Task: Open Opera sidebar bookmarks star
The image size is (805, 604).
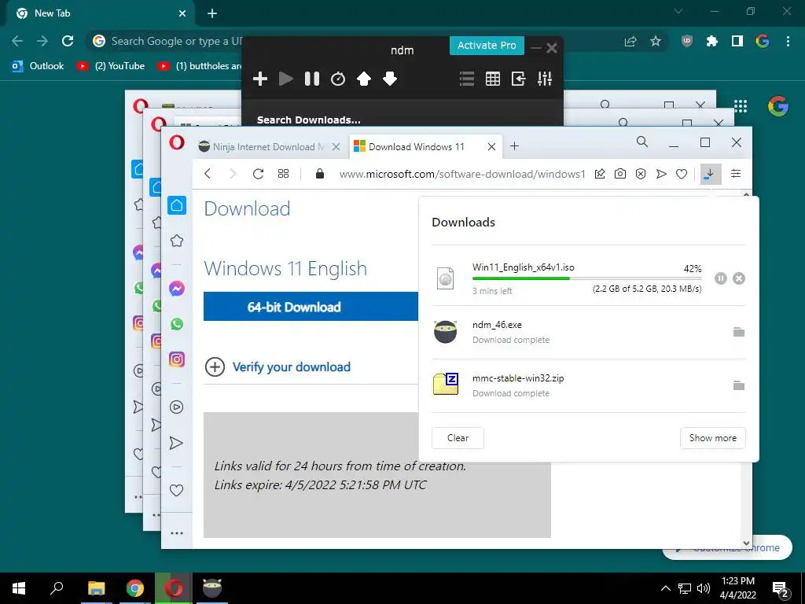Action: pos(177,241)
